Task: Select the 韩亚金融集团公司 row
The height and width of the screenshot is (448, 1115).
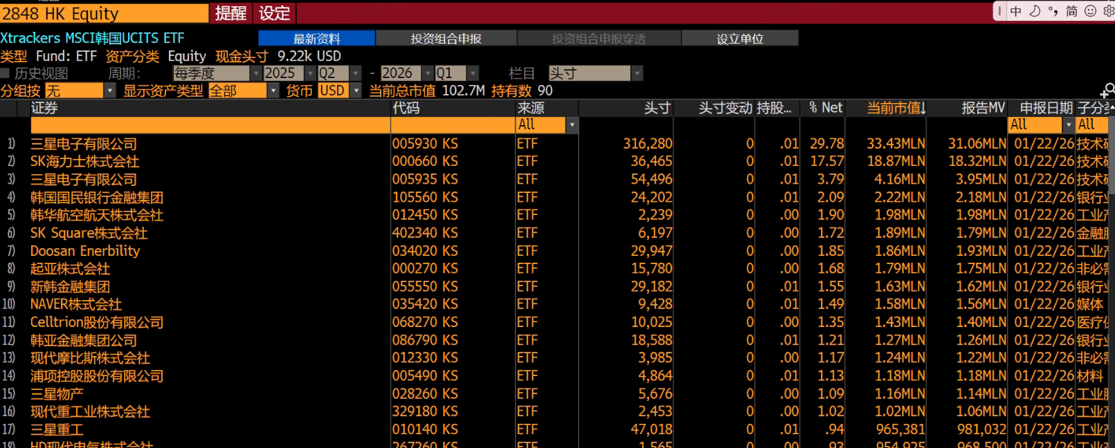Action: [554, 340]
